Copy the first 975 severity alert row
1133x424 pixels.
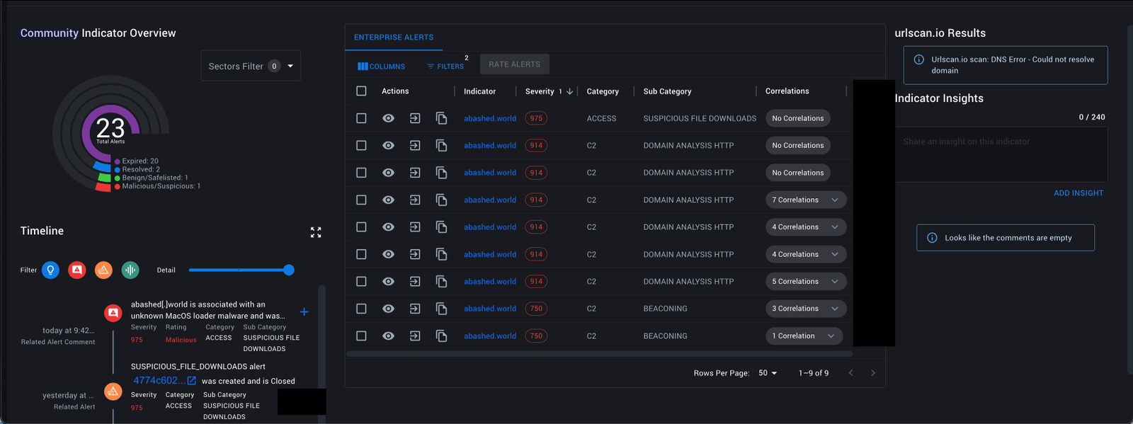click(441, 118)
